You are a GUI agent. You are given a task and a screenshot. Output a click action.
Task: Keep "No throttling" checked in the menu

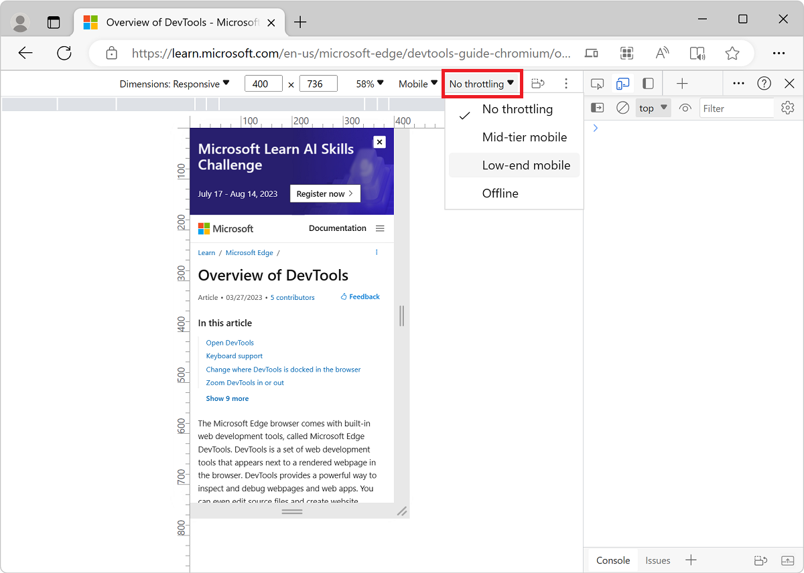[x=517, y=108]
